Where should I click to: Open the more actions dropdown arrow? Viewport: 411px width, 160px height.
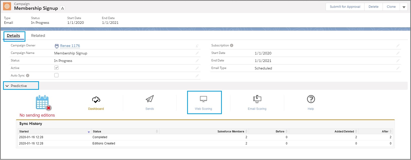(x=404, y=7)
